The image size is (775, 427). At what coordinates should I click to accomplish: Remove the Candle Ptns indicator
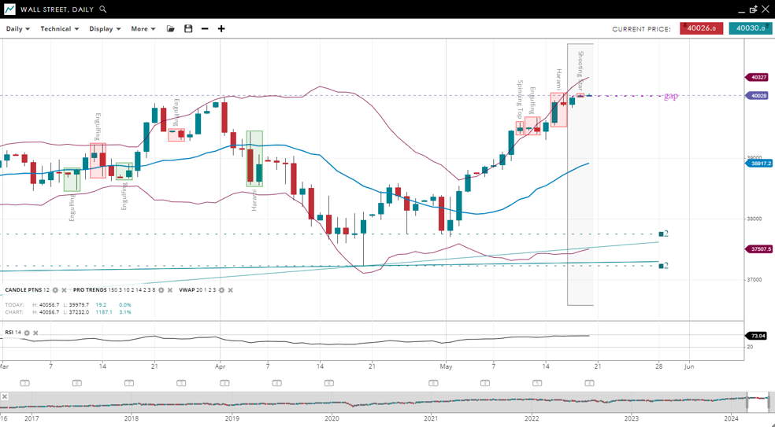(x=65, y=290)
